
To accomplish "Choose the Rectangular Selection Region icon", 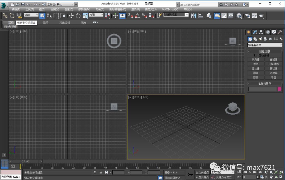I will click(56, 16).
